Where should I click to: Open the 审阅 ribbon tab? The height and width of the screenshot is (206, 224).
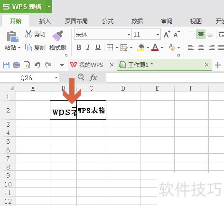[x=167, y=21]
